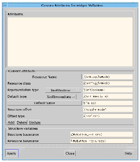Click the Add button
Viewport: 140px width, 162px height.
[x=11, y=122]
